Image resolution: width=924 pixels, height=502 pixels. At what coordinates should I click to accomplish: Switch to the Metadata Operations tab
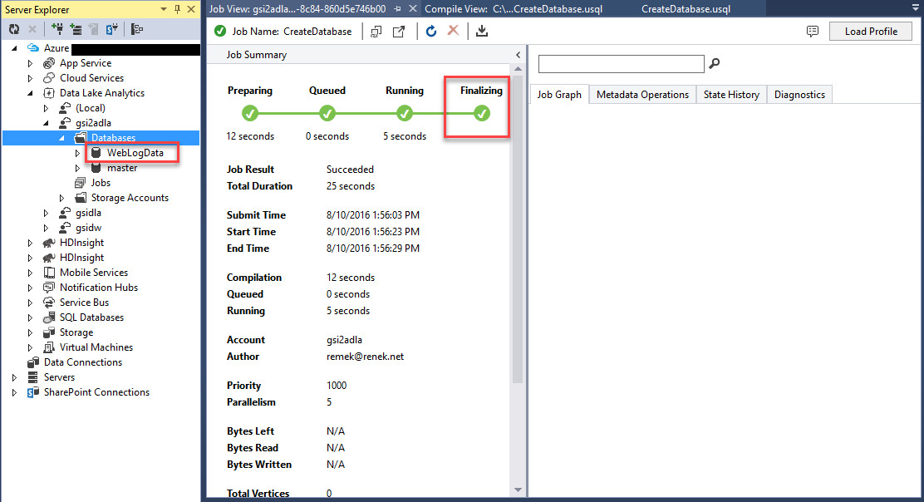click(x=642, y=95)
